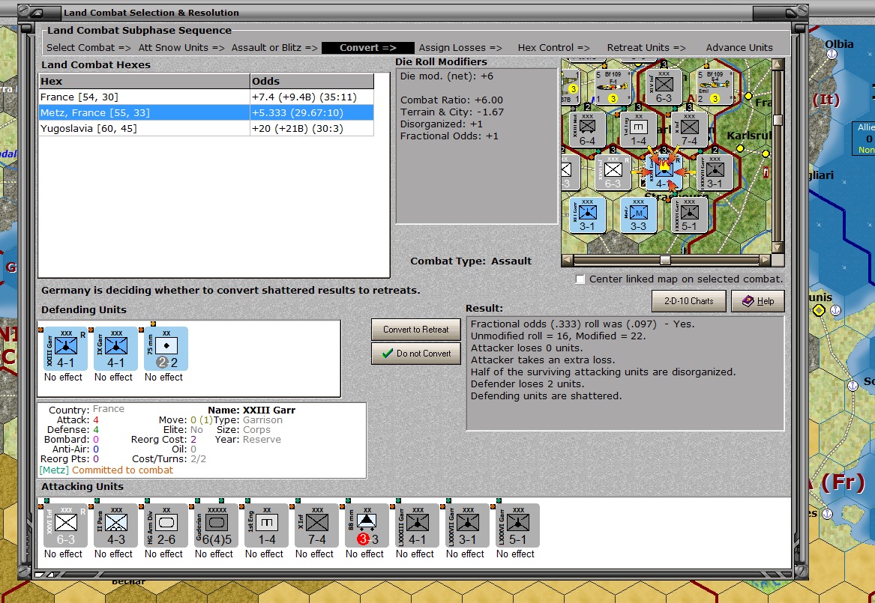Viewport: 875px width, 603px height.
Task: Select X Inf 7-4 attacking unit
Action: pos(316,526)
